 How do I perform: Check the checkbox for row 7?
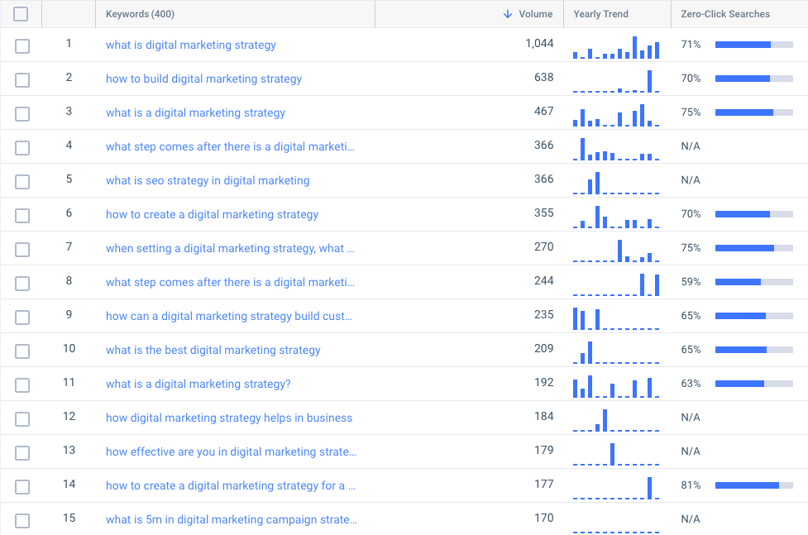[22, 249]
